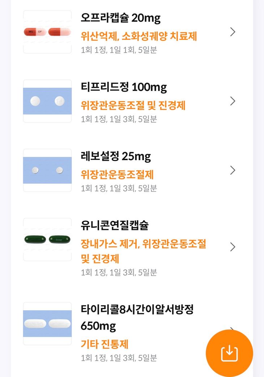The image size is (264, 377).
Task: Tap the orange download floating button
Action: (229, 353)
